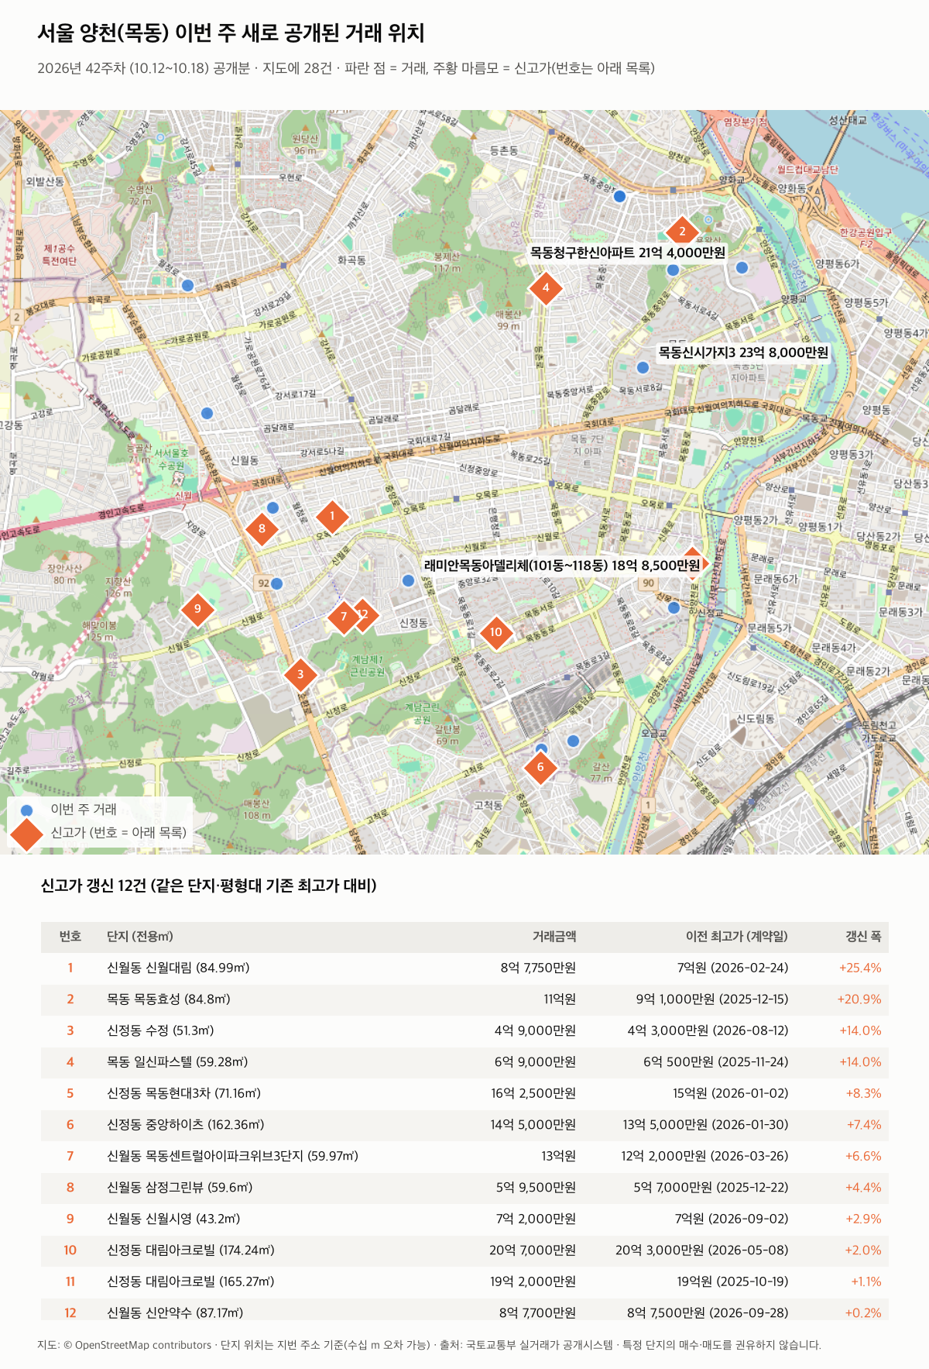The image size is (929, 1369).
Task: Click the 신고가 갱신 12건 section heading
Action: coord(209,886)
